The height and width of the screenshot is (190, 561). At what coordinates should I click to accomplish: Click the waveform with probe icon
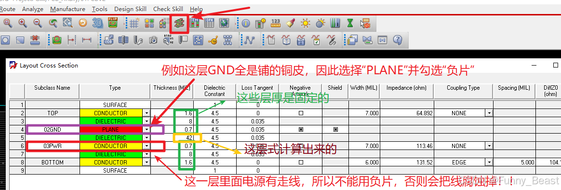[x=331, y=40]
